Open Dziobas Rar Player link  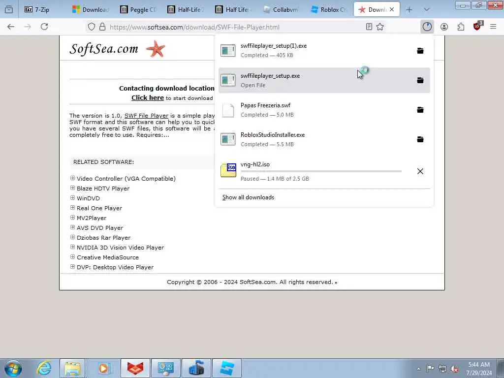click(x=103, y=238)
